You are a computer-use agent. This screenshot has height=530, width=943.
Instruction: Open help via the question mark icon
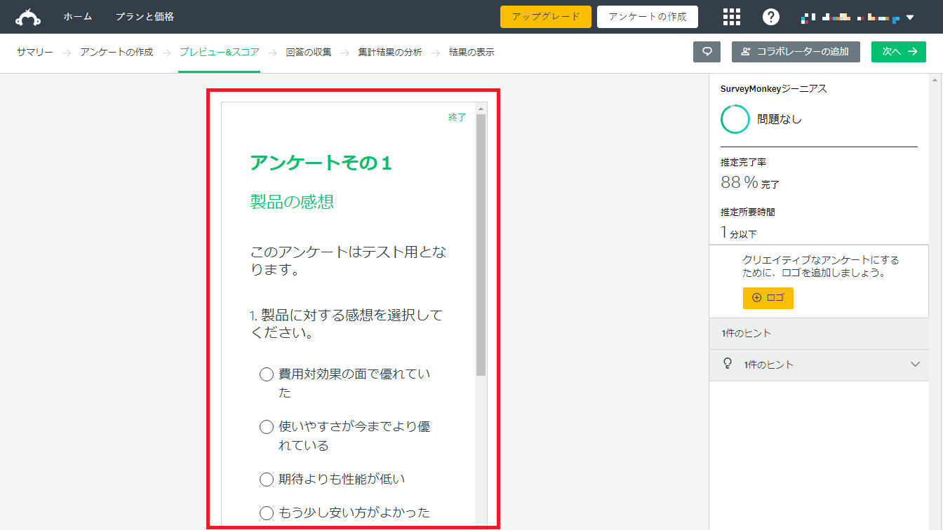[770, 17]
